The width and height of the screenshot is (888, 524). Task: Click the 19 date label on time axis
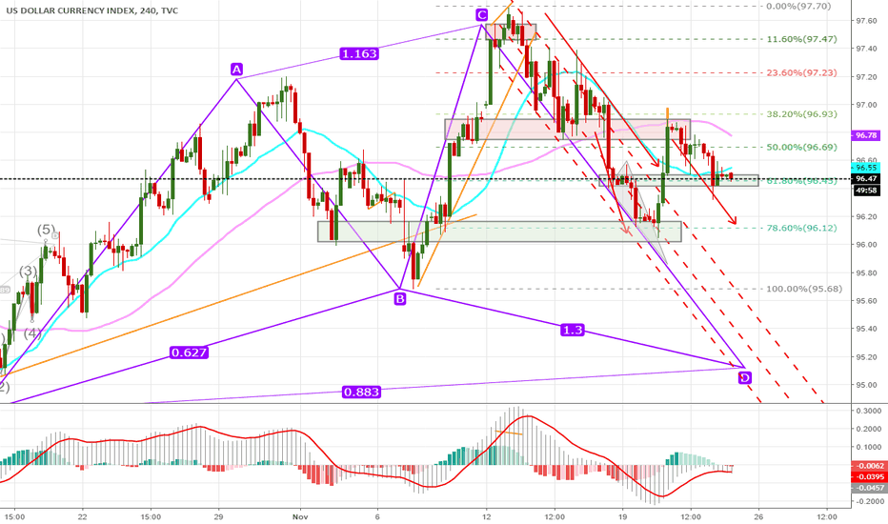tap(622, 516)
